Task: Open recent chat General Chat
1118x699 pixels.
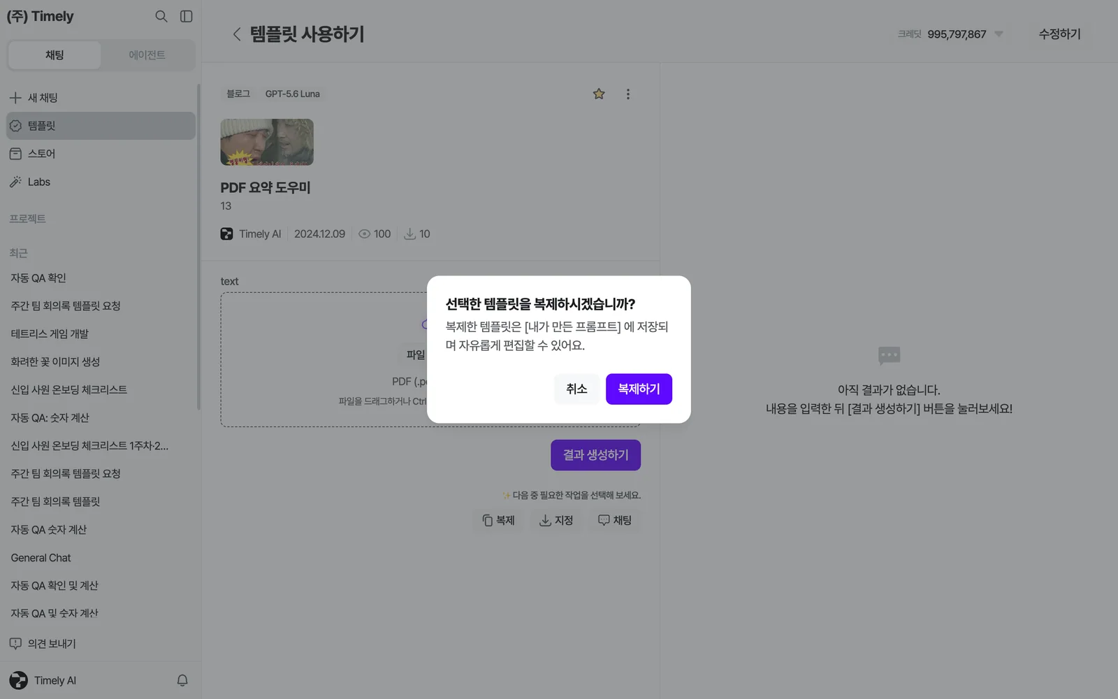Action: (101, 558)
